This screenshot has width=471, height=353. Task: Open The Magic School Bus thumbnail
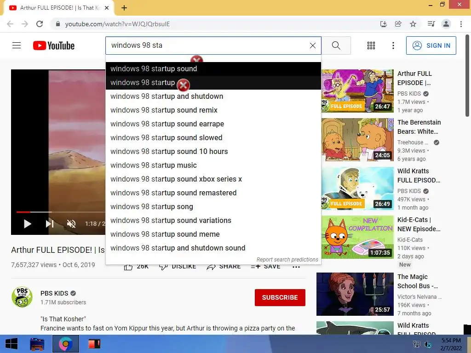point(355,294)
